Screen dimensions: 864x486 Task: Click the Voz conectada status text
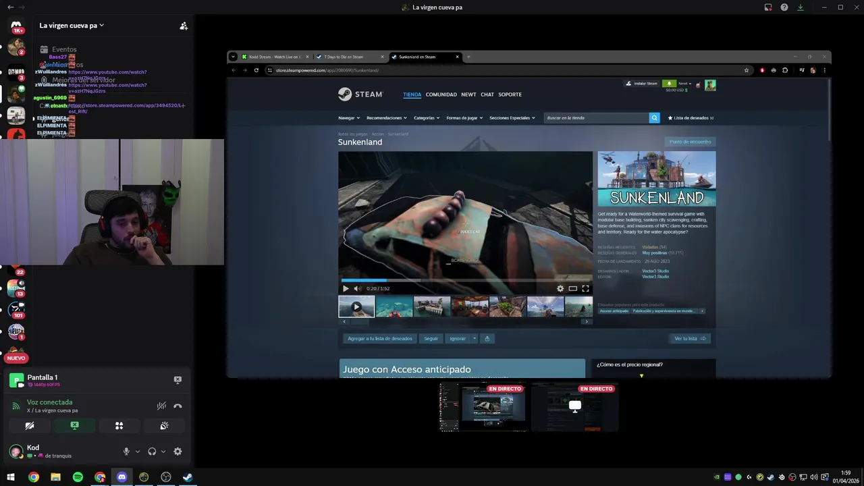(x=50, y=402)
